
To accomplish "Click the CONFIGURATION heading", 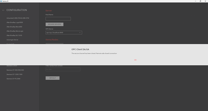I will pyautogui.click(x=17, y=10).
